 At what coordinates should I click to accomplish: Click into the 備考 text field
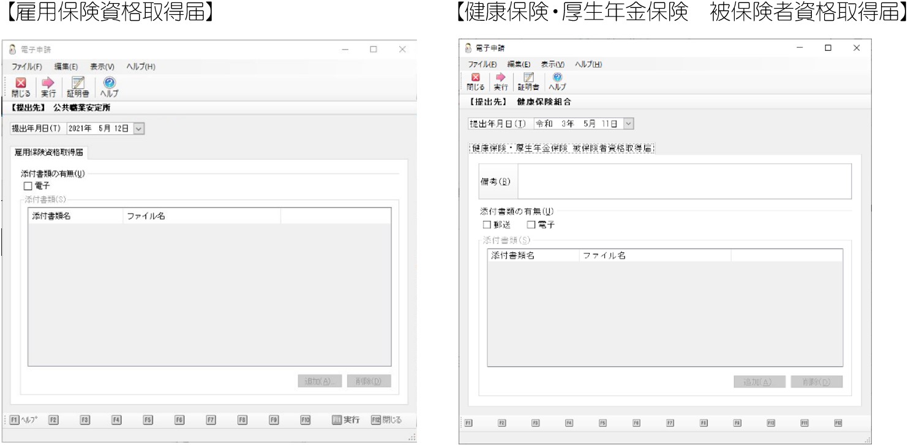pos(685,181)
